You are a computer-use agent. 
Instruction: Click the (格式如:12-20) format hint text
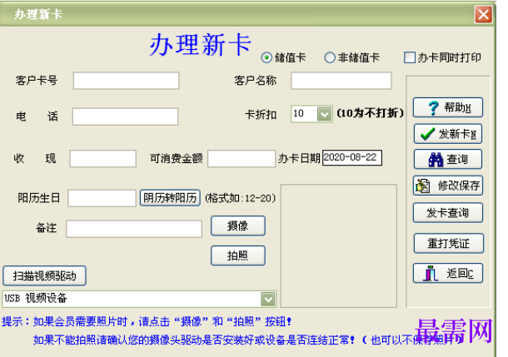point(240,198)
